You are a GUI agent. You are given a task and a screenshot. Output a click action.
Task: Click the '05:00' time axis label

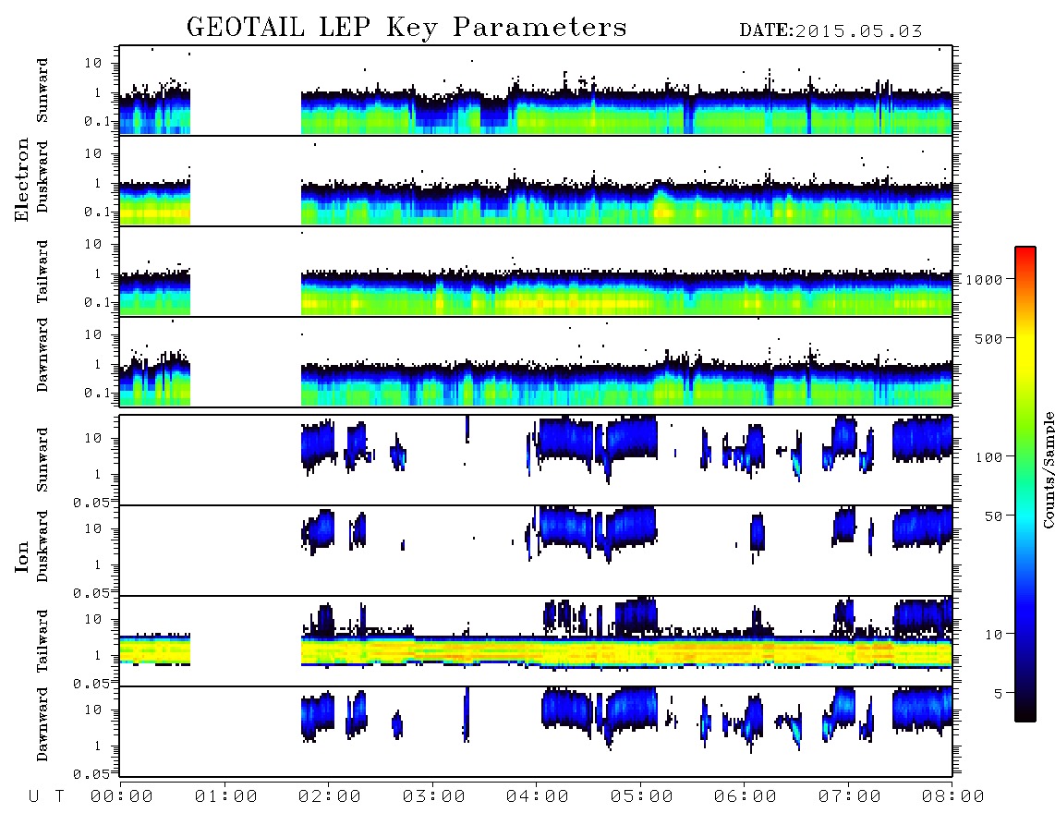coord(642,796)
